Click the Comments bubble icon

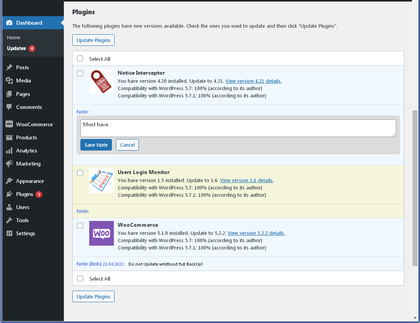pyautogui.click(x=9, y=107)
